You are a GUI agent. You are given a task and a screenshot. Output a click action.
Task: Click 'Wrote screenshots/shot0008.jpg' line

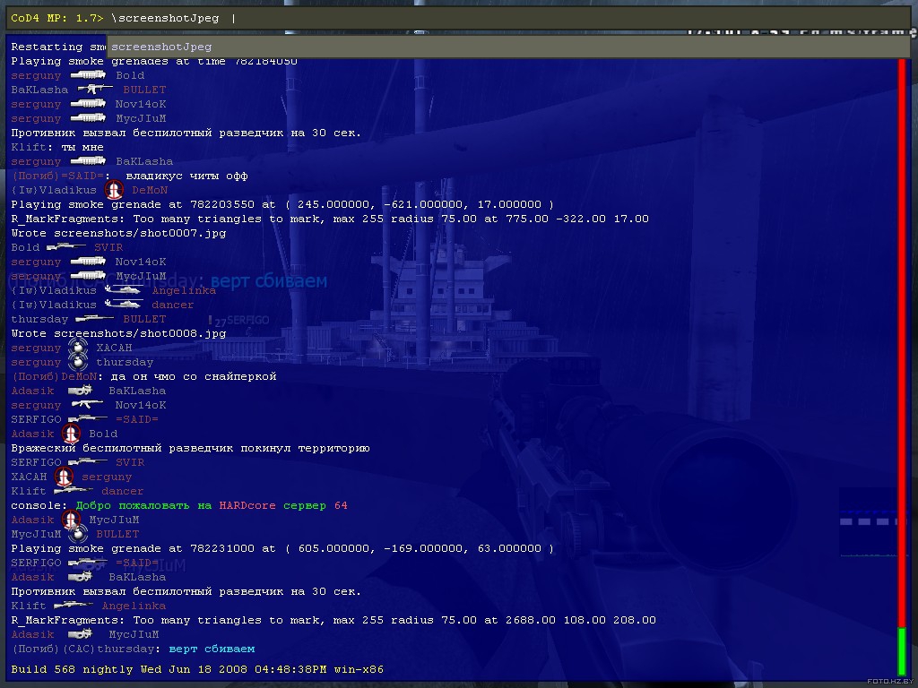point(119,333)
